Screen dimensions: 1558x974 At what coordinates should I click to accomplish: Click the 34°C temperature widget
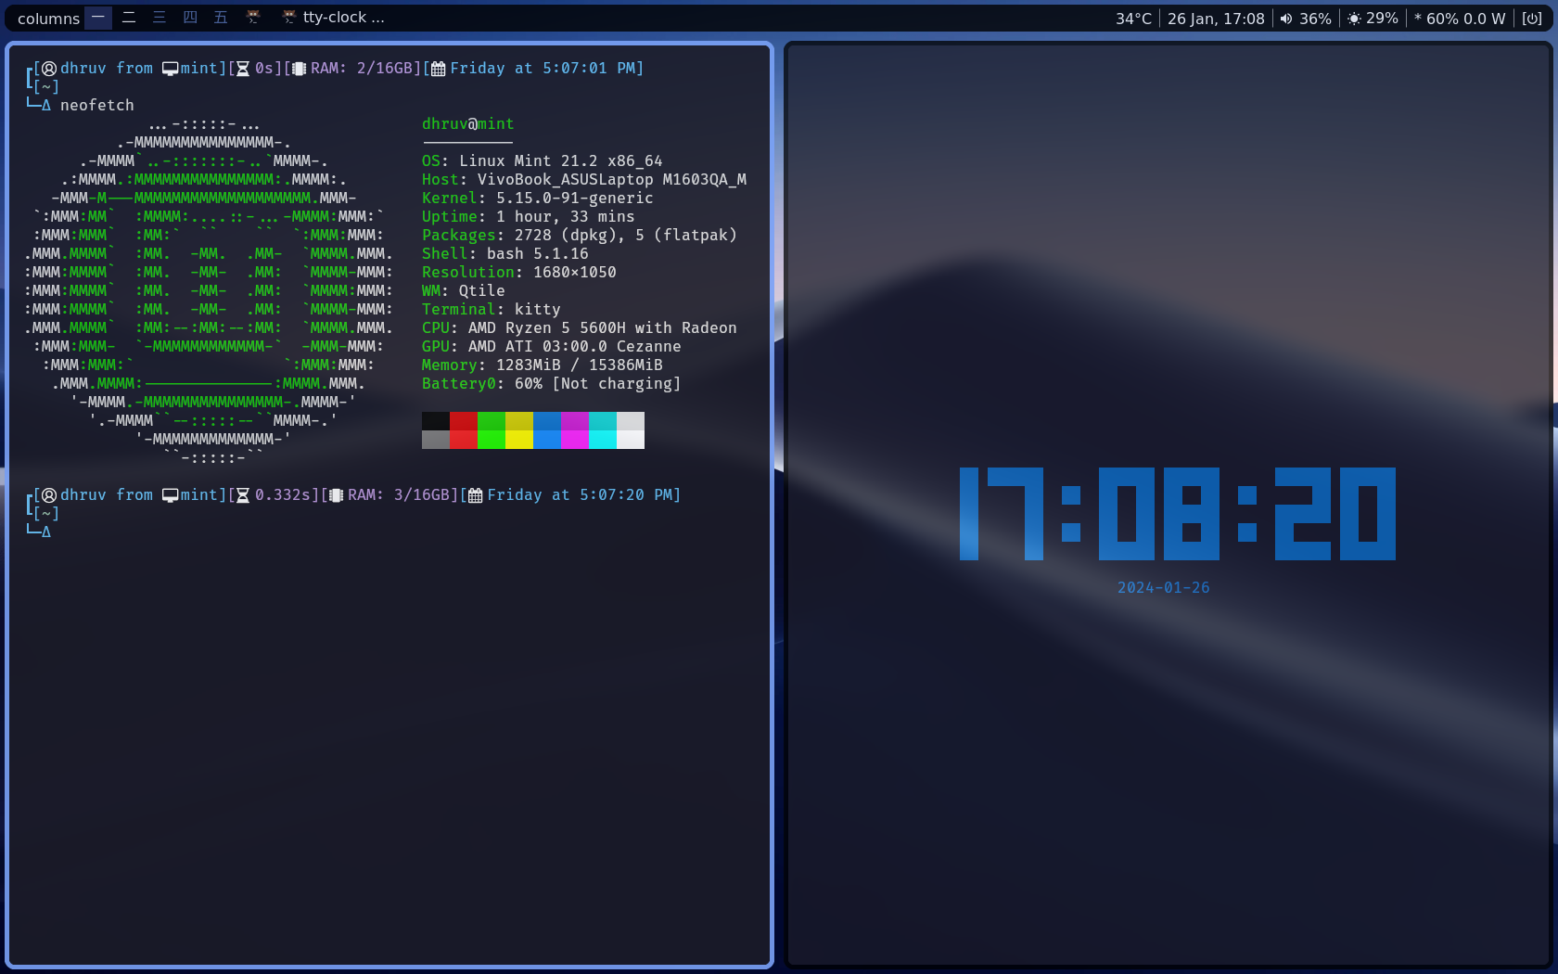click(1133, 19)
